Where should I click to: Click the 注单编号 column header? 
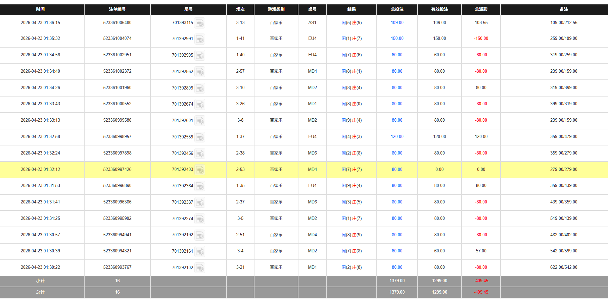117,9
